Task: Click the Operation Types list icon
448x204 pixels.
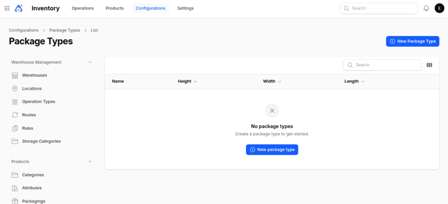Action: pyautogui.click(x=15, y=102)
